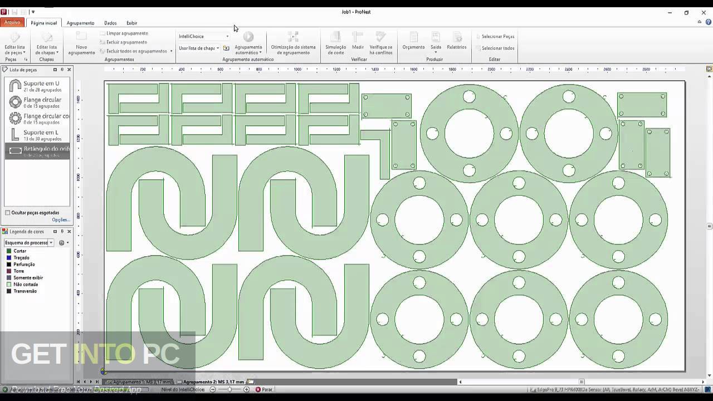Screen dimensions: 713x401
Task: Maximize the Legenda de cores panel
Action: (x=55, y=232)
